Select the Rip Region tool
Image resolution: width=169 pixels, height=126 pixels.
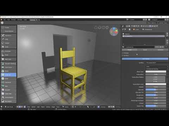(x=8, y=101)
